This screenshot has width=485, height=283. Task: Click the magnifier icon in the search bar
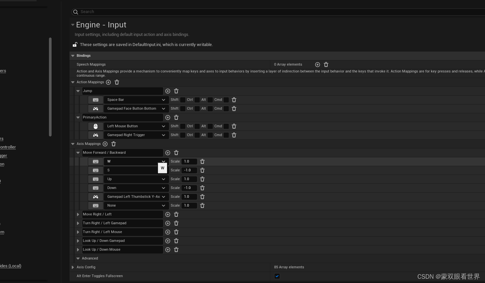(75, 12)
